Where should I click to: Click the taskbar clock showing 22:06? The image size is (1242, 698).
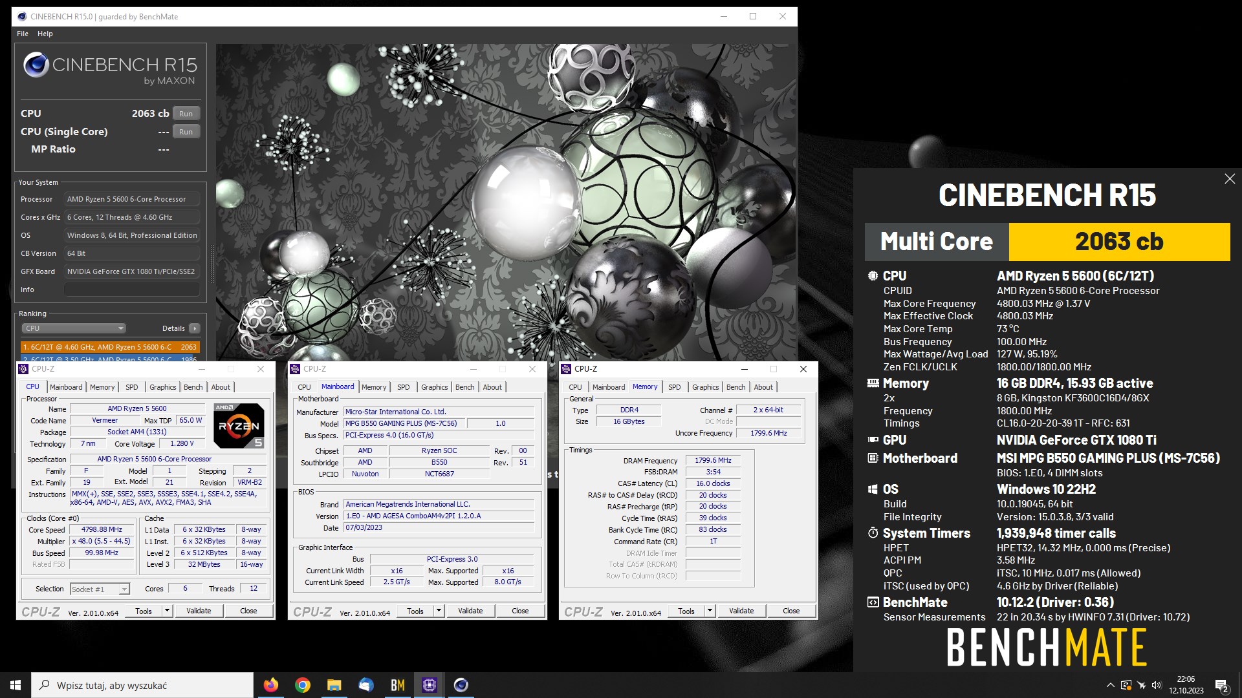point(1186,685)
